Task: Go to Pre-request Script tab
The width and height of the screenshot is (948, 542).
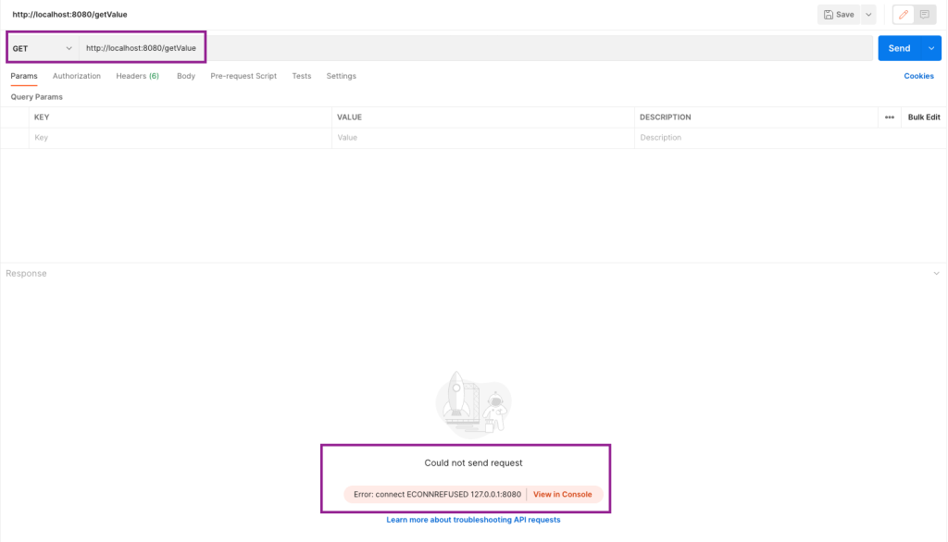Action: pyautogui.click(x=243, y=76)
